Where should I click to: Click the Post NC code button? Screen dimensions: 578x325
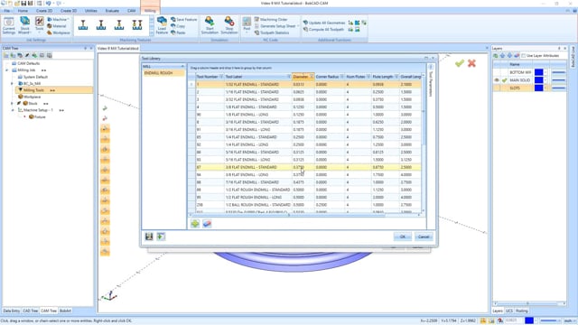pos(247,24)
